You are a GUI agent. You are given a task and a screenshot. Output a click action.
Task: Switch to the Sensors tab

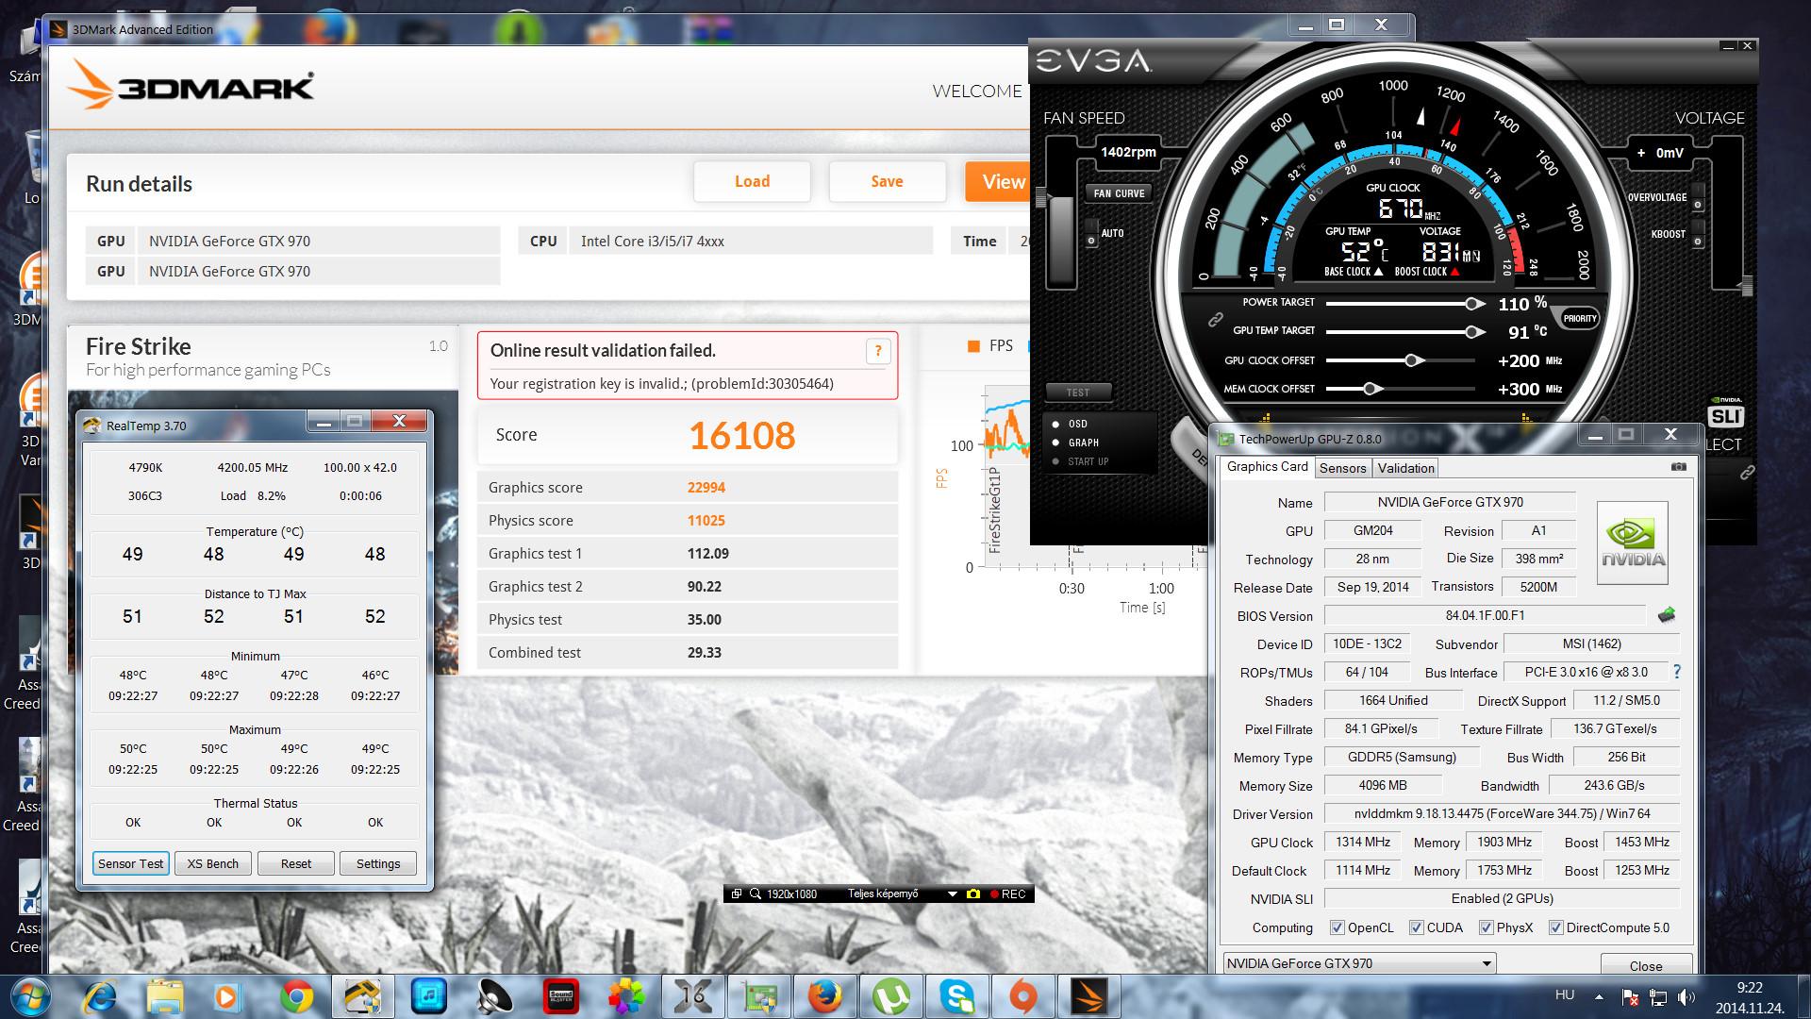(x=1342, y=468)
